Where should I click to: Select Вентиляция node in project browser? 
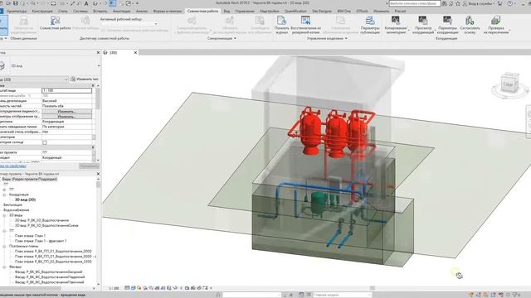(x=12, y=204)
